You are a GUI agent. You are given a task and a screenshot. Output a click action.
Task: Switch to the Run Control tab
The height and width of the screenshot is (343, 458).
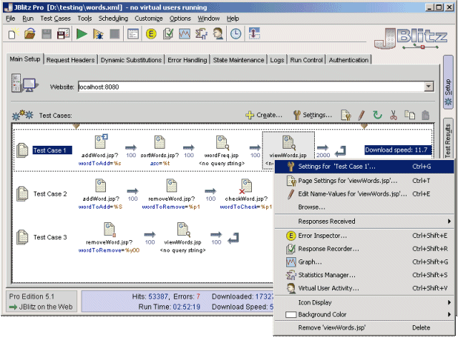(x=306, y=60)
